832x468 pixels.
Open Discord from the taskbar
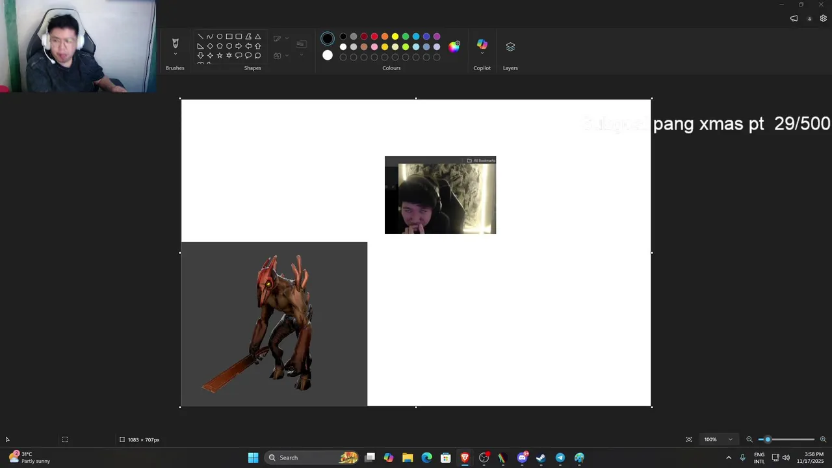[x=522, y=458]
